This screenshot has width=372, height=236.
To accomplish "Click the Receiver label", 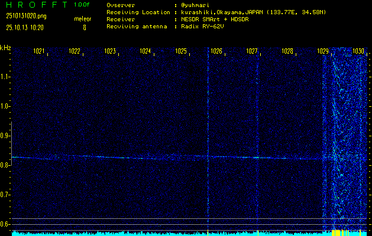I will click(x=121, y=19).
